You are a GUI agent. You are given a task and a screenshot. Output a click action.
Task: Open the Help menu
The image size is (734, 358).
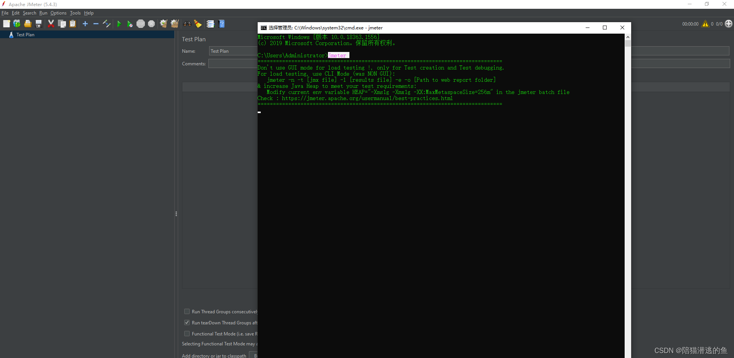click(x=89, y=13)
